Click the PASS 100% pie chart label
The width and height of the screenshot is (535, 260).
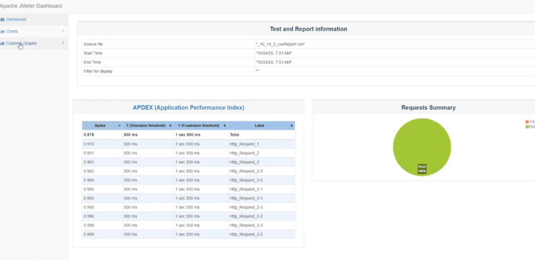pos(422,169)
